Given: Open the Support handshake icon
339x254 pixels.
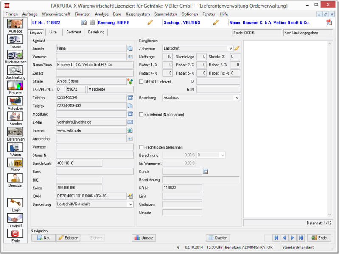Looking at the screenshot, I should (x=15, y=218).
